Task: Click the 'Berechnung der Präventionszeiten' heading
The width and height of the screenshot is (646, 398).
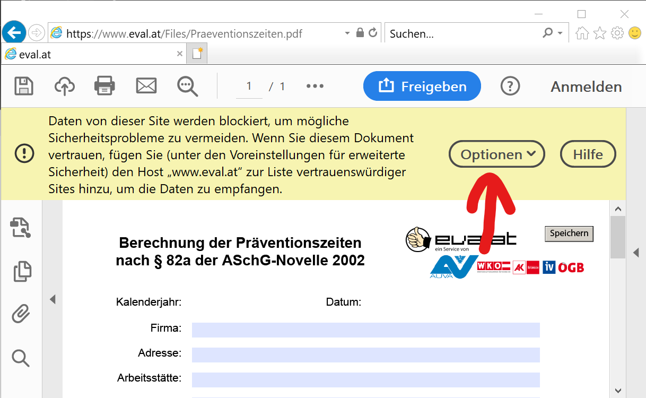Action: pyautogui.click(x=240, y=243)
